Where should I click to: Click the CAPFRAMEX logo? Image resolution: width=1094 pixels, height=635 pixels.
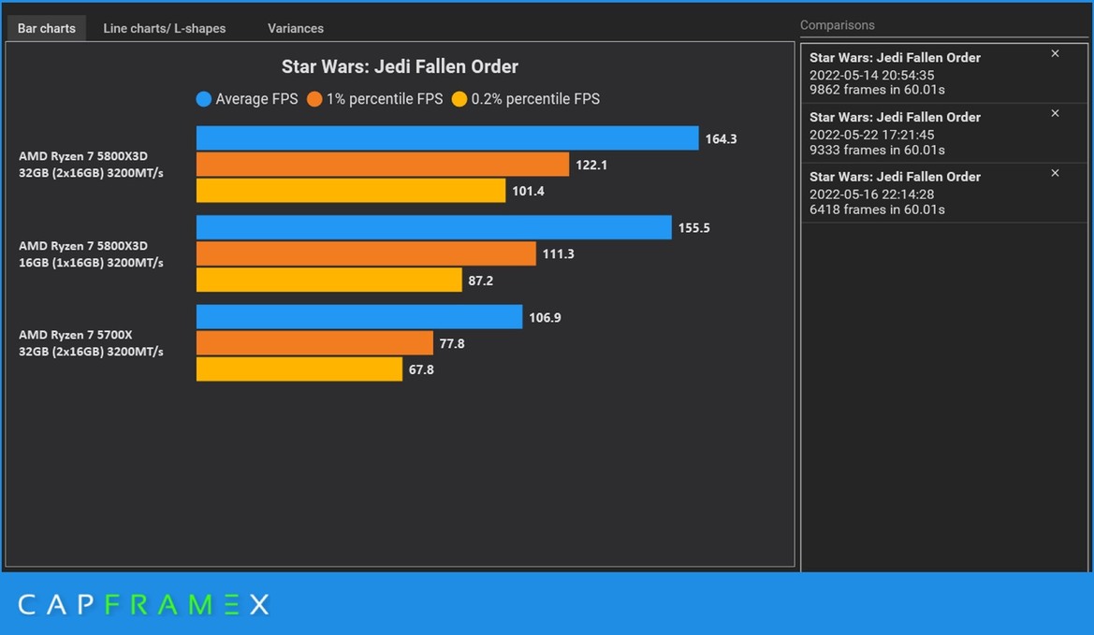(x=144, y=604)
